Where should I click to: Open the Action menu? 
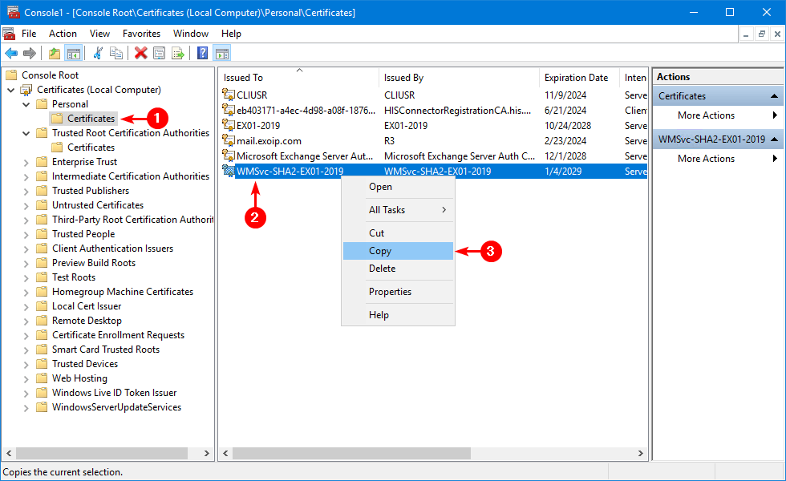[63, 34]
